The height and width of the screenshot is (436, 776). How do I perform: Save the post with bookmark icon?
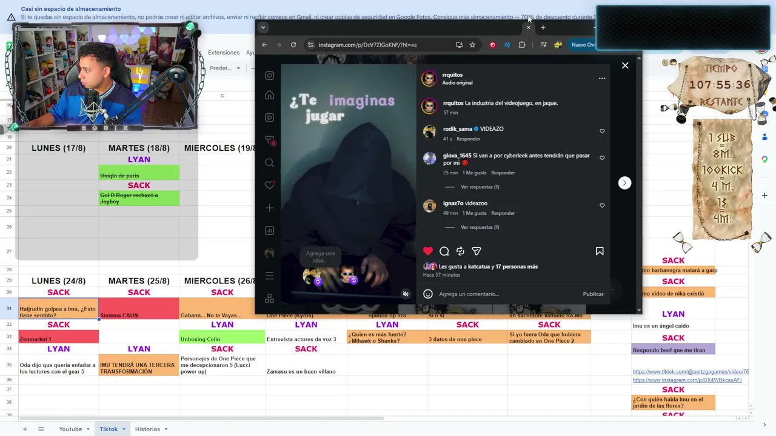click(600, 251)
